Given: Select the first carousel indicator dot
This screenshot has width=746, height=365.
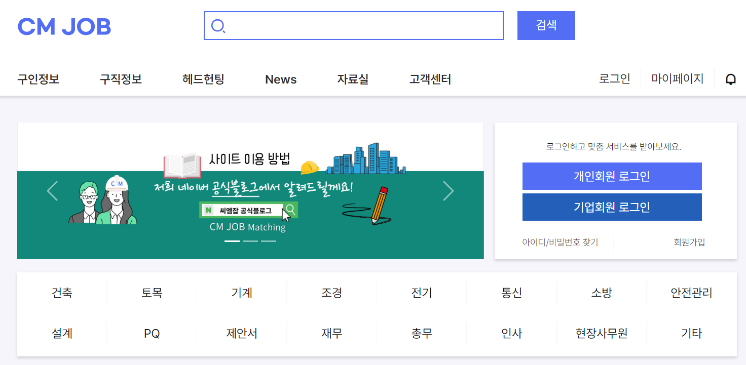Looking at the screenshot, I should tap(232, 241).
